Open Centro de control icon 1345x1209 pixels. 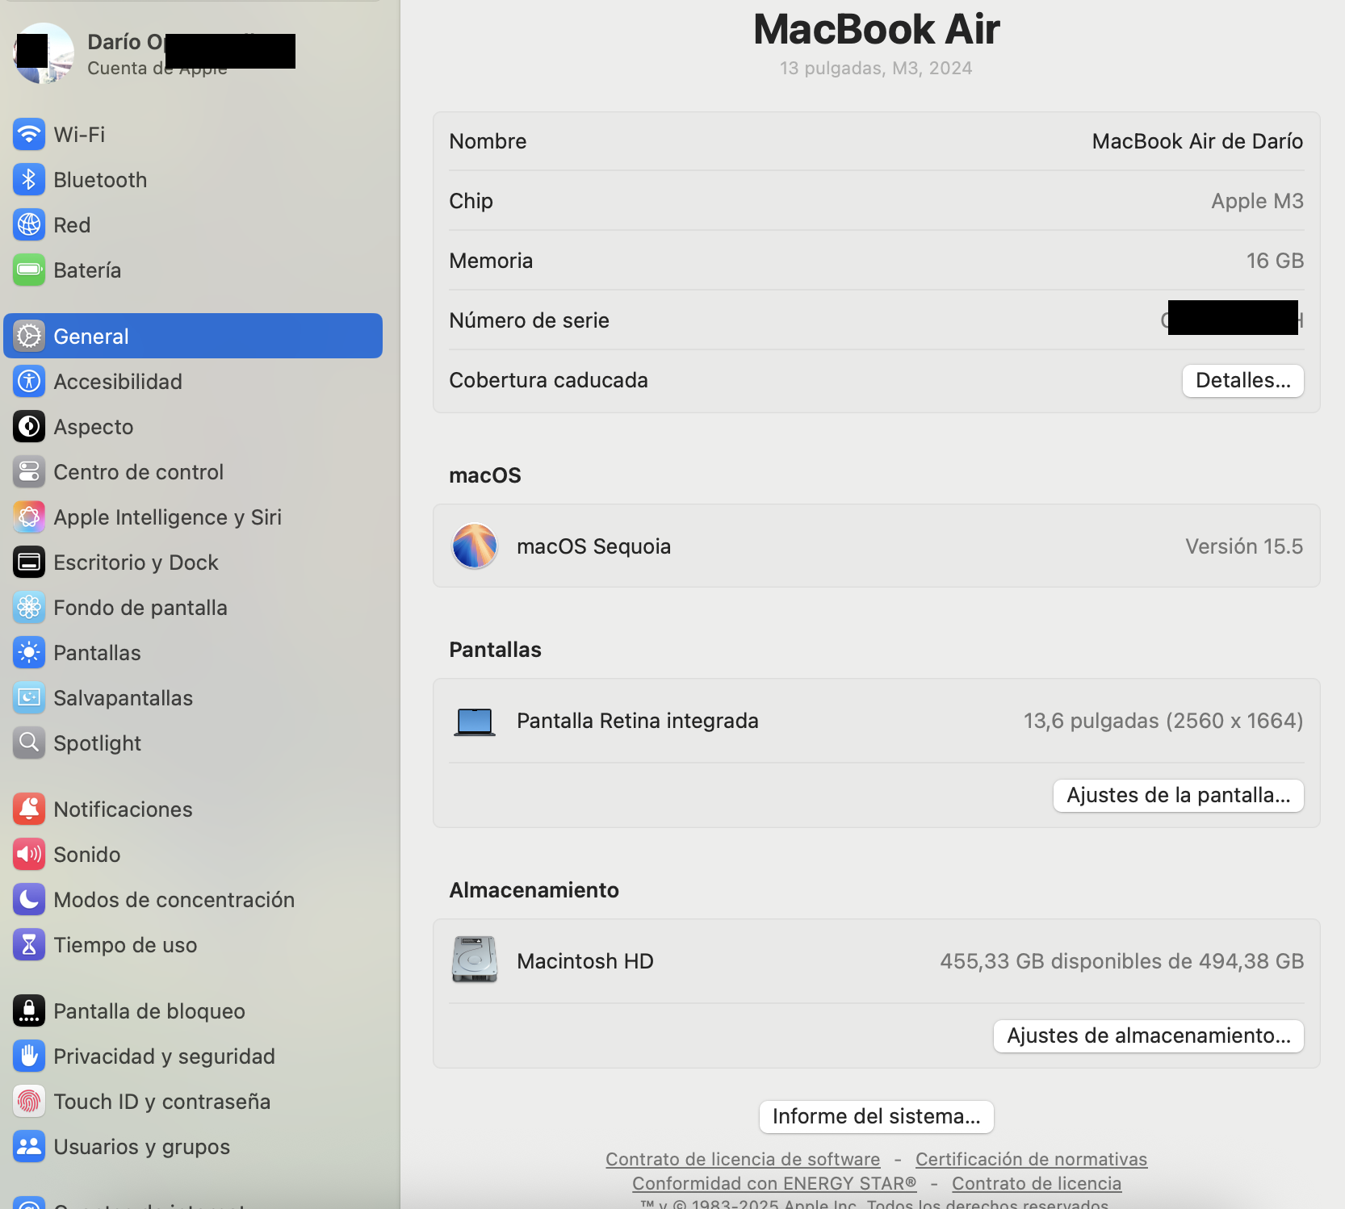coord(29,471)
